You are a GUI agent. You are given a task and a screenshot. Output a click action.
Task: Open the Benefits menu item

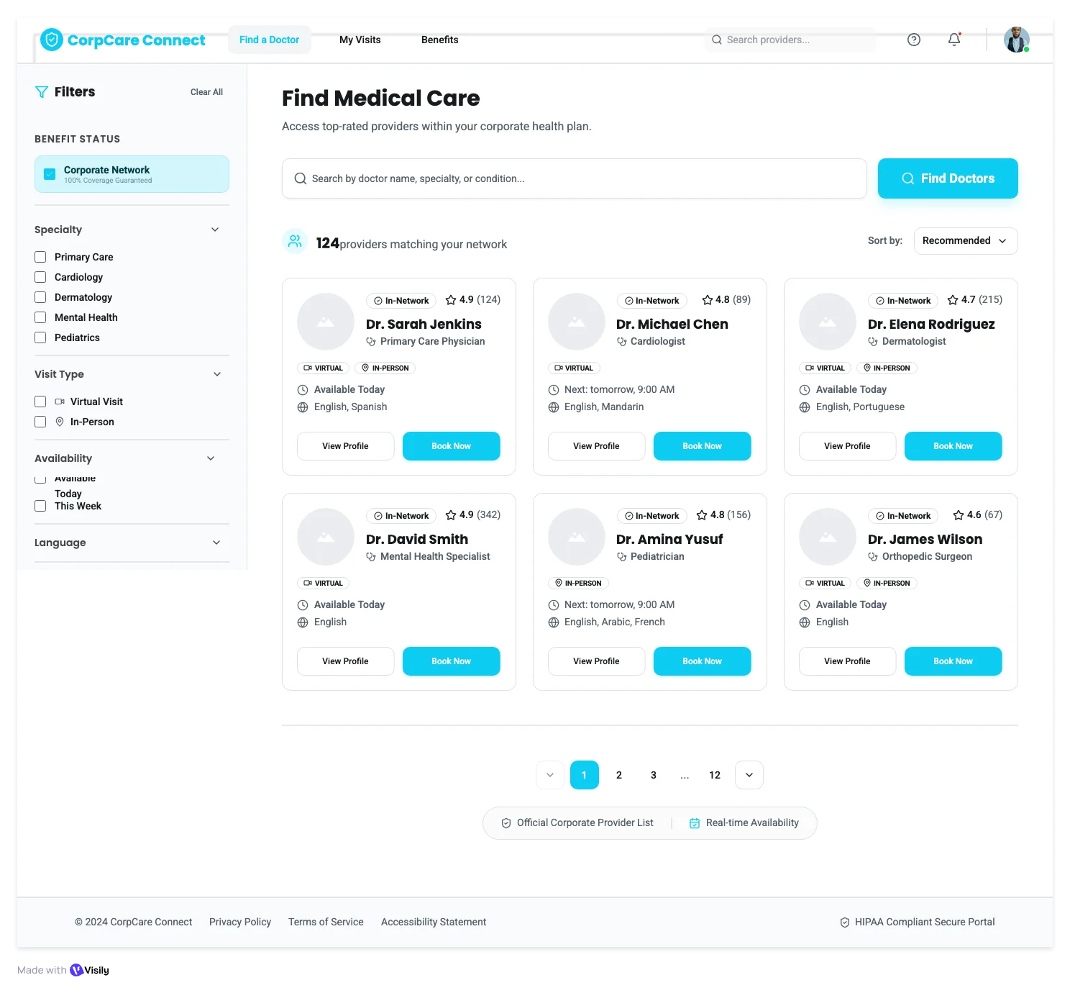pyautogui.click(x=439, y=40)
